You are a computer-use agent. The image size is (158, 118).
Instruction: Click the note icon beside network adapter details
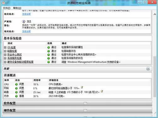(x=82, y=87)
